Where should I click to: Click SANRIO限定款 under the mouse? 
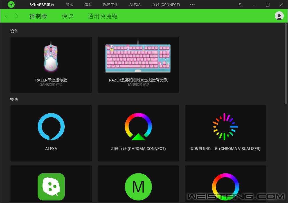(x=51, y=85)
